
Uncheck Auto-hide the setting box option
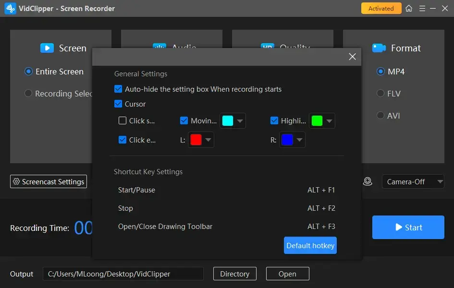pyautogui.click(x=118, y=89)
